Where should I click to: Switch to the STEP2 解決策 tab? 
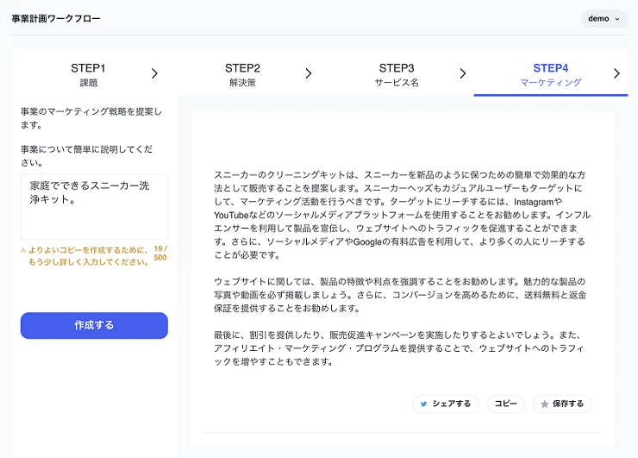242,74
